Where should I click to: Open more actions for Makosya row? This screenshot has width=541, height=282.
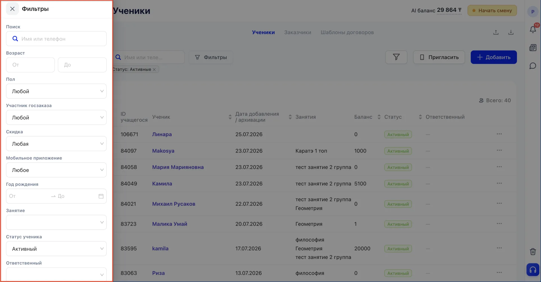tap(499, 150)
